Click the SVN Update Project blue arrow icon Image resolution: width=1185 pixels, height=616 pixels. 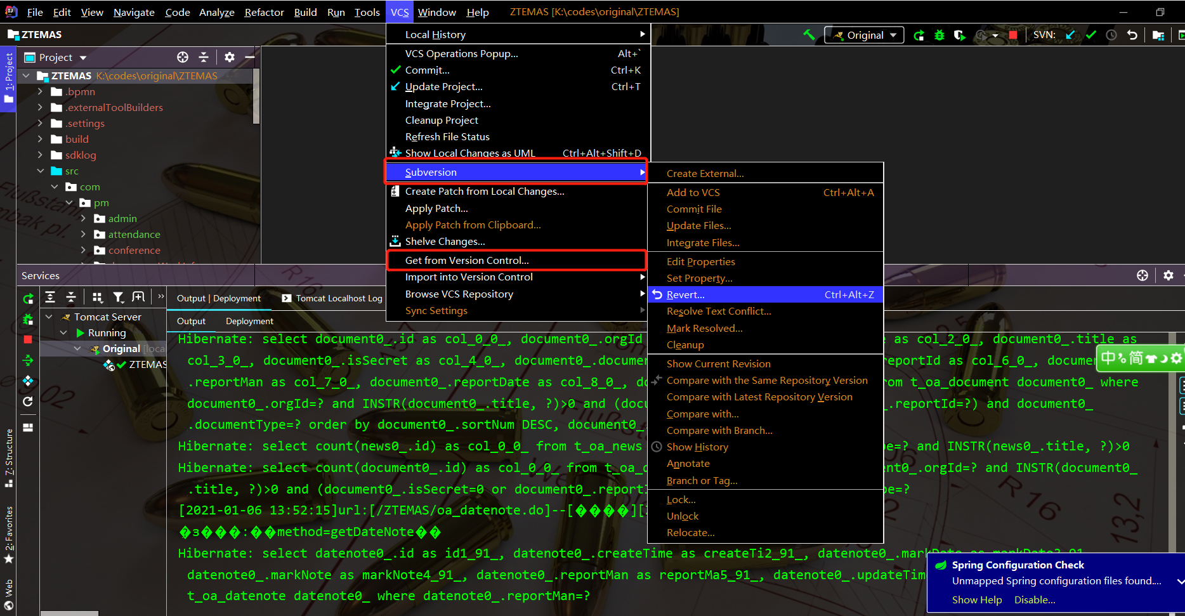click(1071, 36)
